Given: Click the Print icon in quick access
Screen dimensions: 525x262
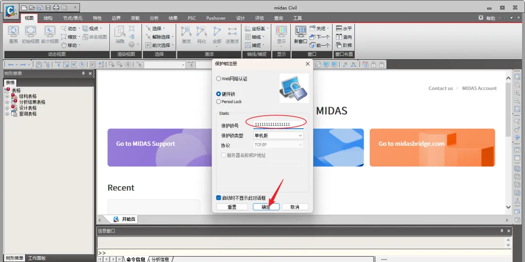Looking at the screenshot, I should pos(56,7).
